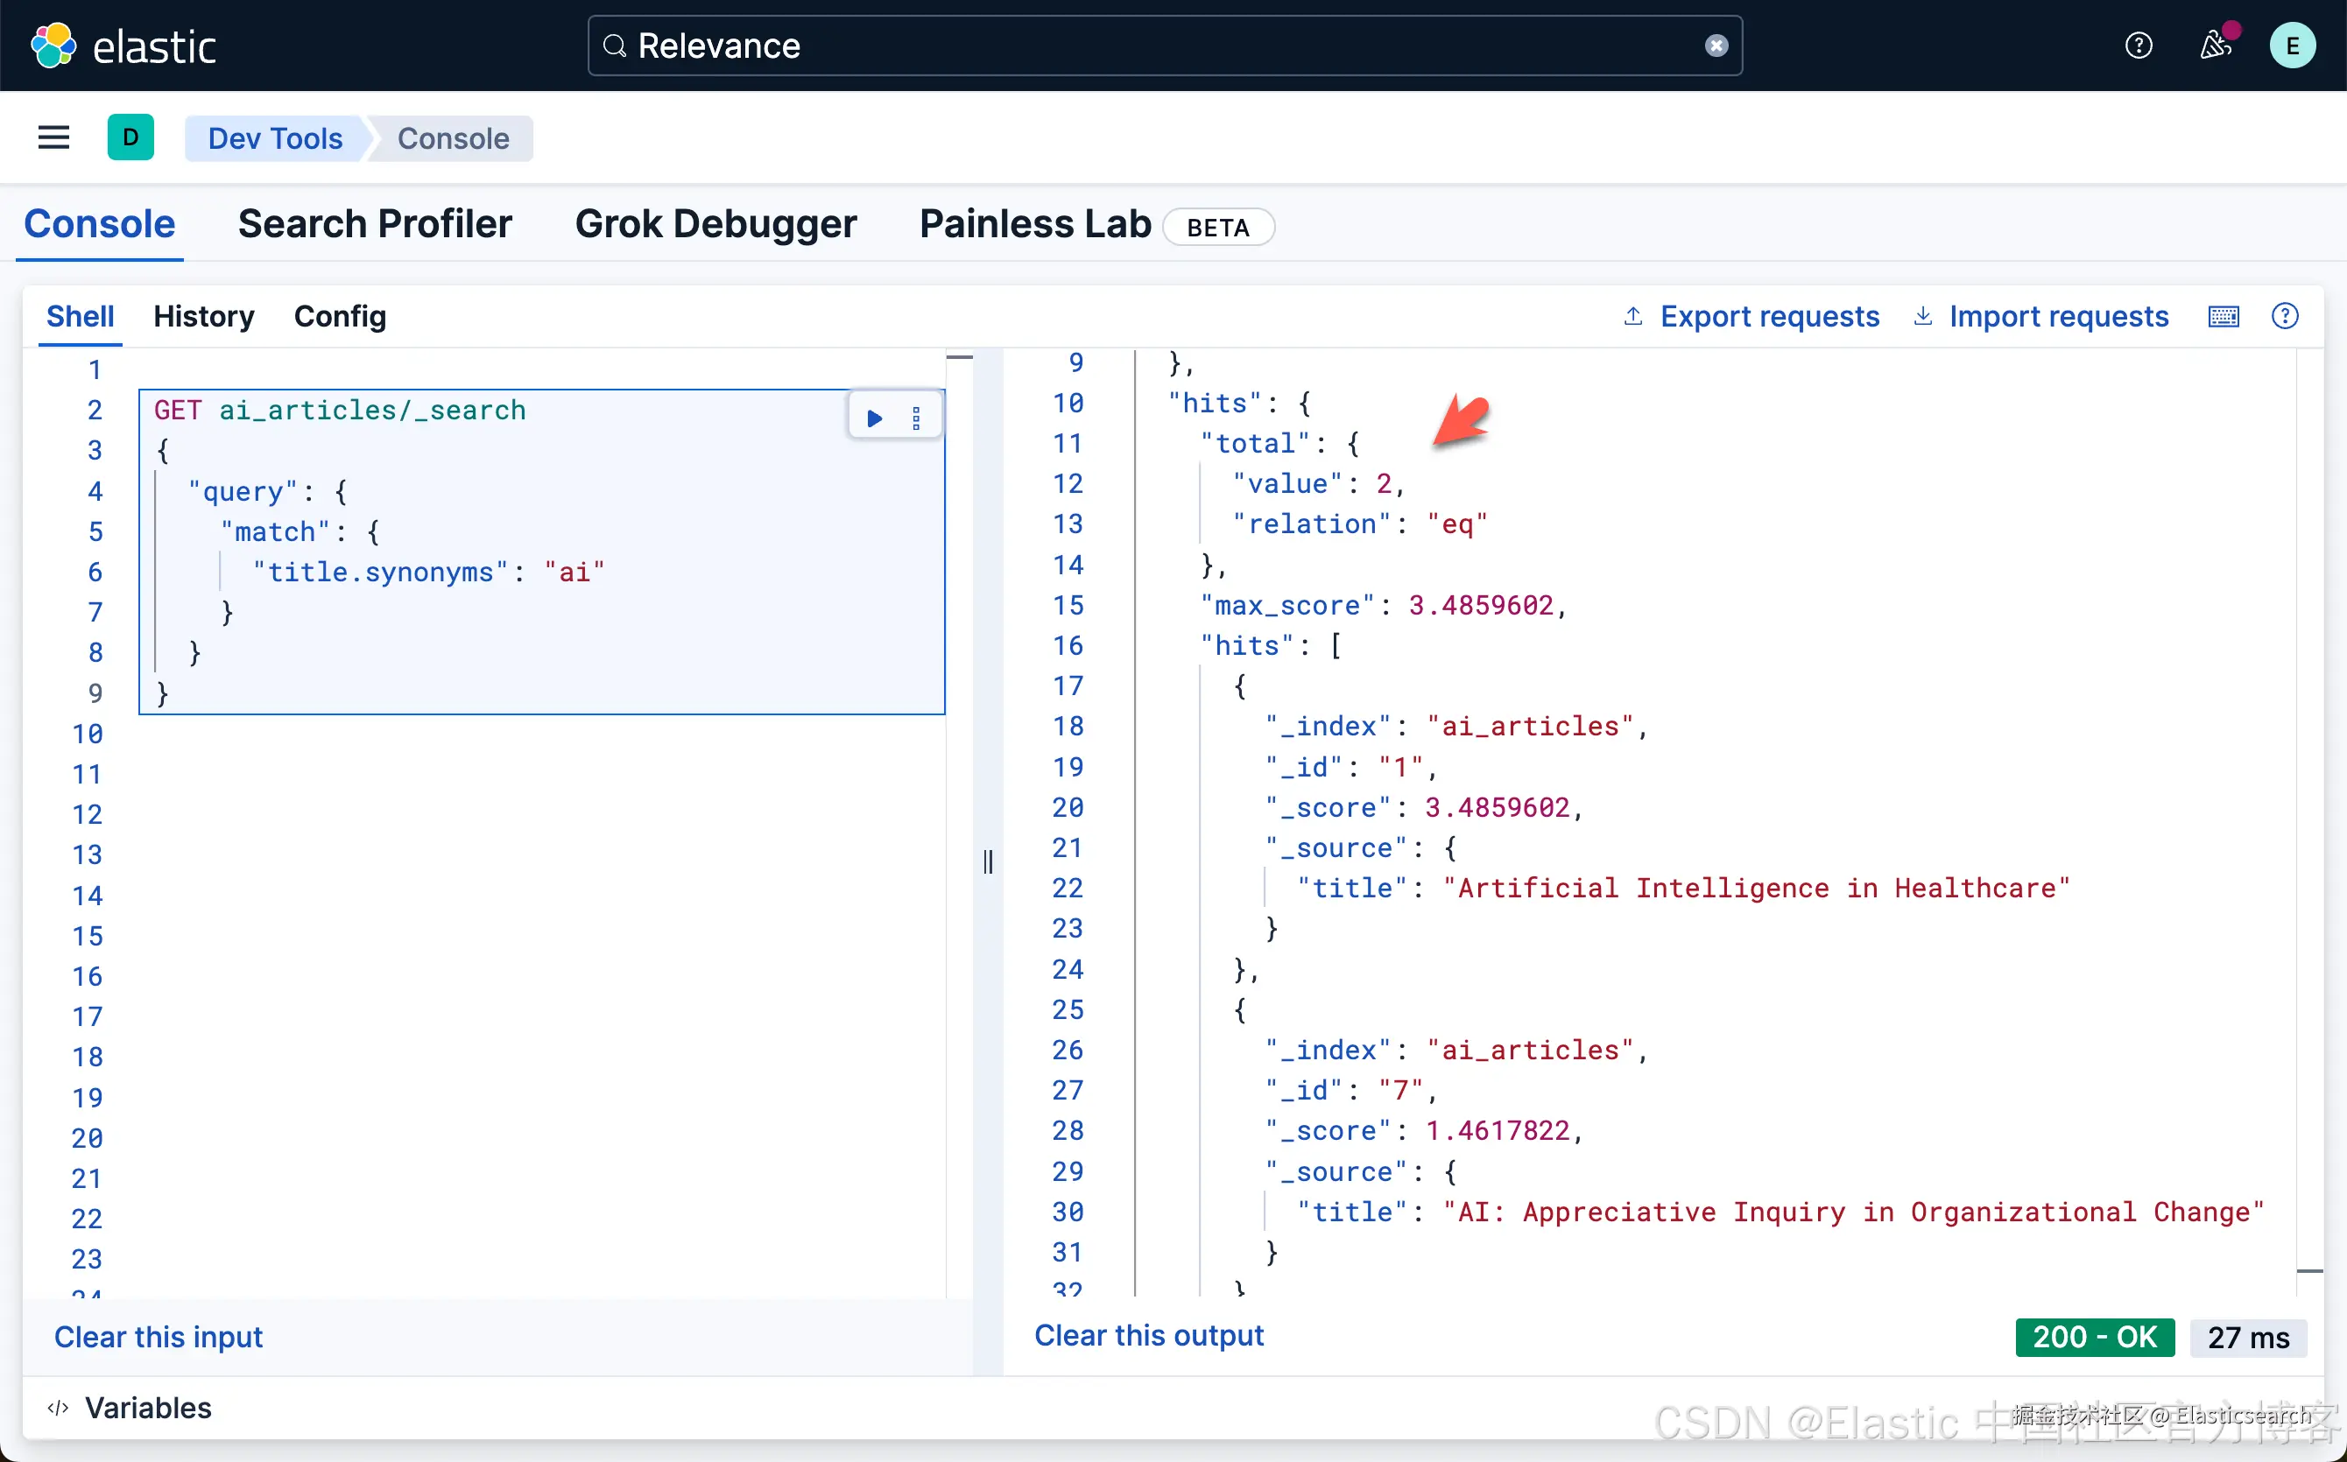Open the hamburger navigation menu
2347x1462 pixels.
54,138
